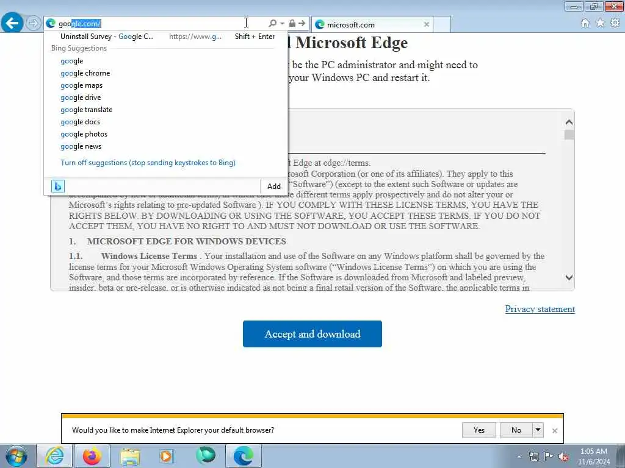
Task: Click the network status tray icon
Action: pyautogui.click(x=533, y=456)
